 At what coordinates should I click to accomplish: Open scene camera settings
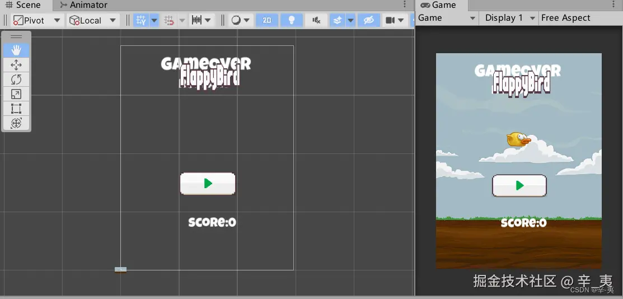click(395, 20)
